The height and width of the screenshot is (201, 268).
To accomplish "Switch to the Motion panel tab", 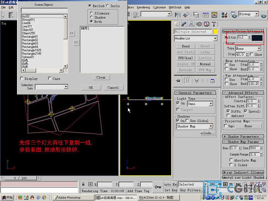I will 199,24.
